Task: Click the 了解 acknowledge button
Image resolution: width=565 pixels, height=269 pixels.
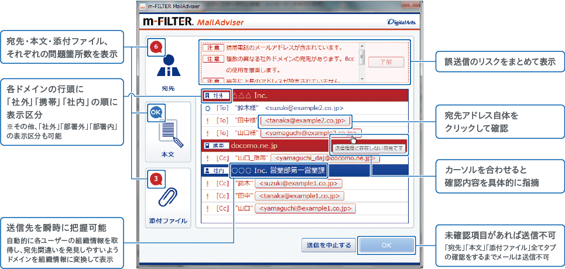Action: click(x=386, y=62)
